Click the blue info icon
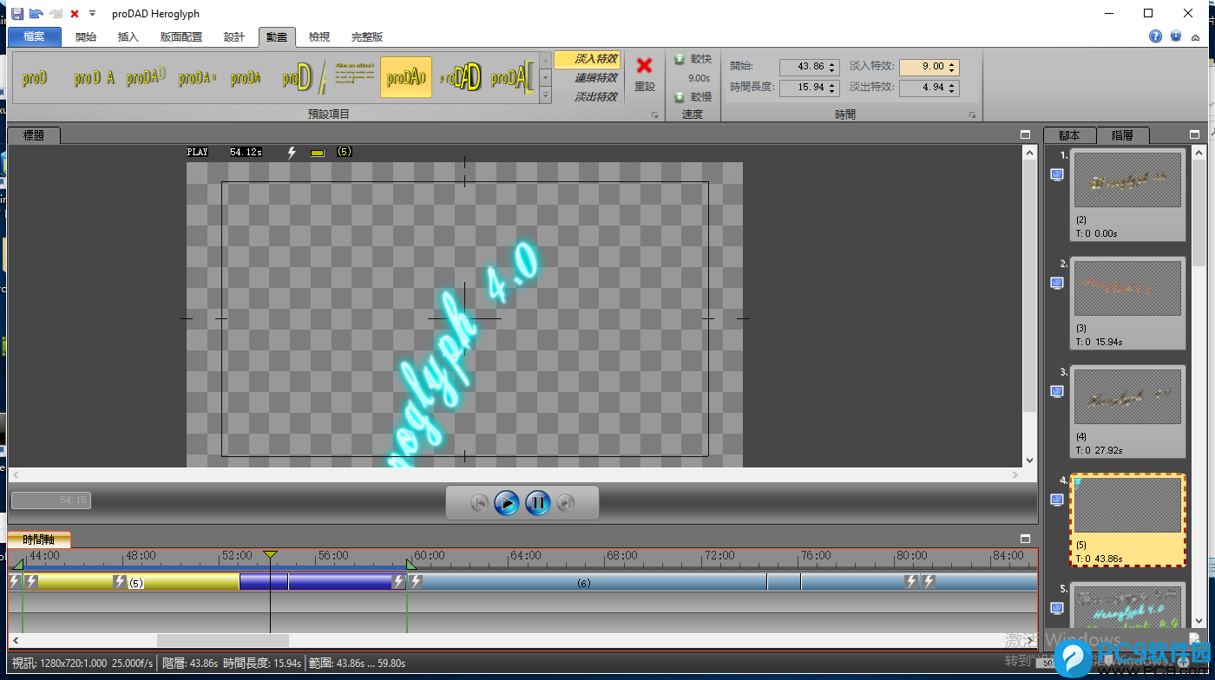 [x=1176, y=36]
